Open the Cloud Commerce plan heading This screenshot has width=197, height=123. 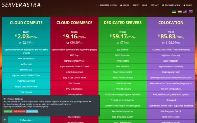click(x=75, y=23)
